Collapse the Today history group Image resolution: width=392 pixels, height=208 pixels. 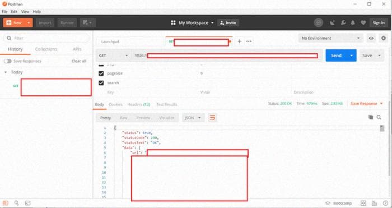[6, 72]
